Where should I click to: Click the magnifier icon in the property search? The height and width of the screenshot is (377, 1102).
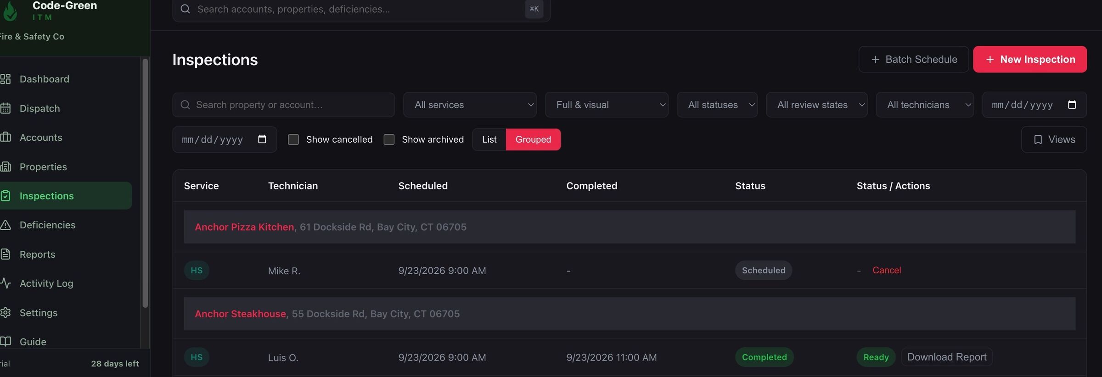click(185, 105)
